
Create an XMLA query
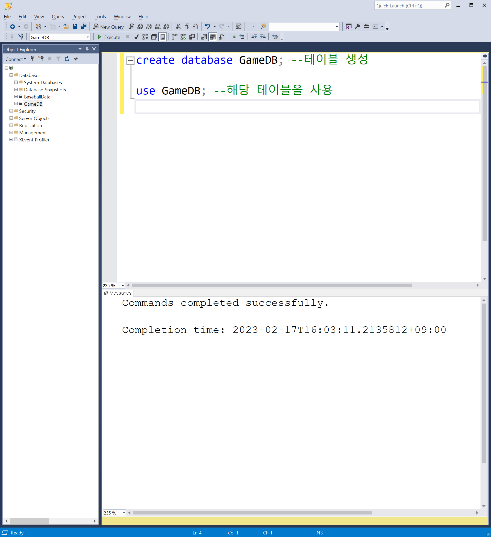point(158,26)
